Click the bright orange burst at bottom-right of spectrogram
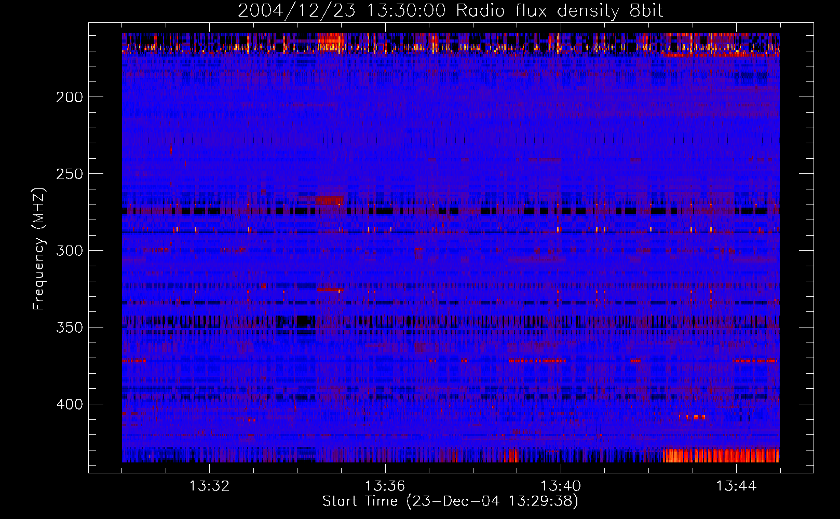Screen dimensions: 840x519 [721, 456]
